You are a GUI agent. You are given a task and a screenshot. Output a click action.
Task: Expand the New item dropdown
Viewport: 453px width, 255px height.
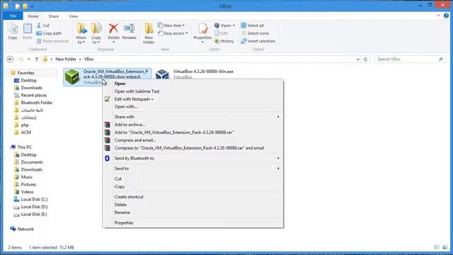[x=183, y=25]
